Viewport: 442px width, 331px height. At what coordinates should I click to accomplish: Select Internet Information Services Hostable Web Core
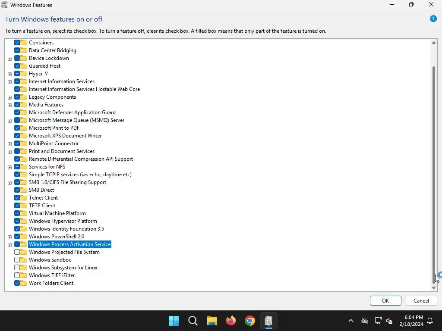84,89
